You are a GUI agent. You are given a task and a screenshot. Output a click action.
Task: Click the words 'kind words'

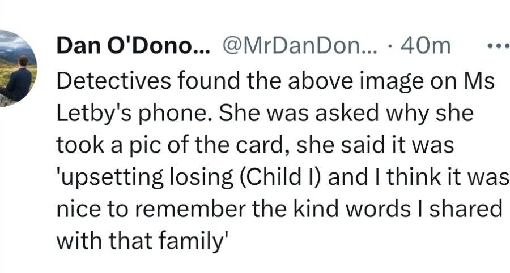tap(352, 209)
